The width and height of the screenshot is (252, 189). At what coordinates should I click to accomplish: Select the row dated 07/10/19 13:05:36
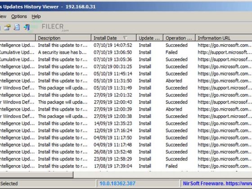[x=126, y=59]
